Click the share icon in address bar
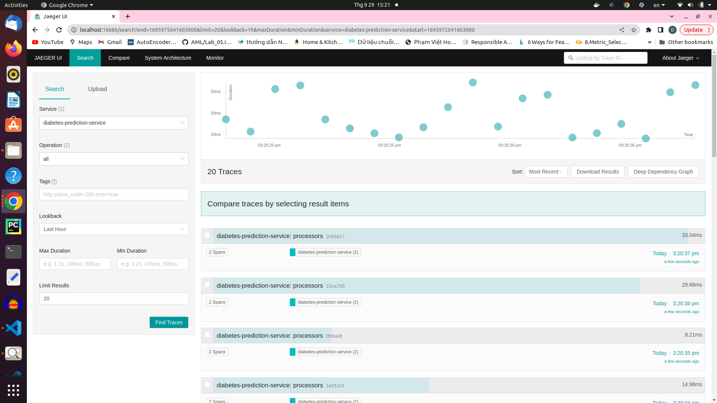 click(622, 30)
